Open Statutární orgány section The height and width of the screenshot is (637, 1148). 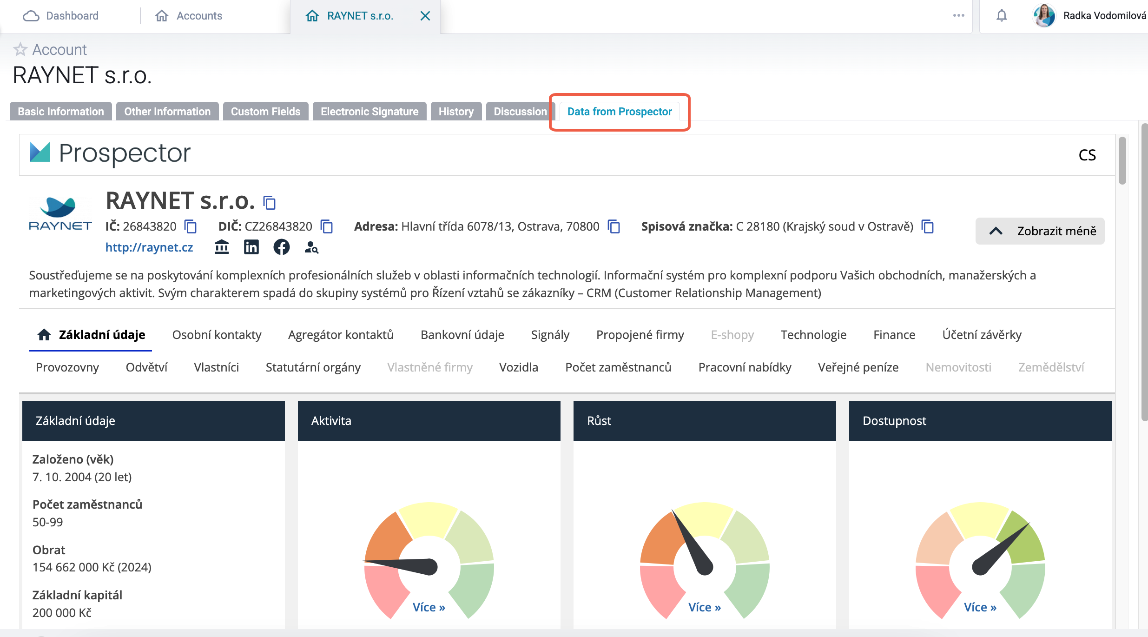[x=313, y=367]
